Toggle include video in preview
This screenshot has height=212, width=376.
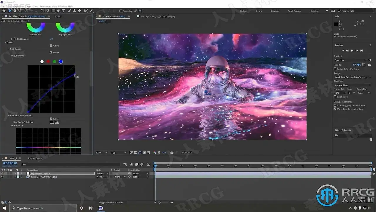point(354,65)
